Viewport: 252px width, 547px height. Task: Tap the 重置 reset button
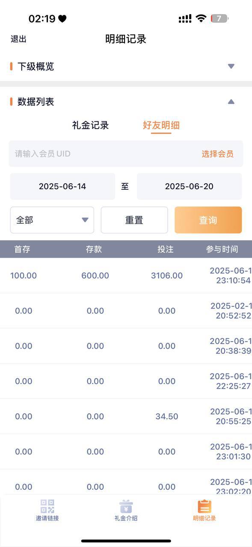[134, 220]
